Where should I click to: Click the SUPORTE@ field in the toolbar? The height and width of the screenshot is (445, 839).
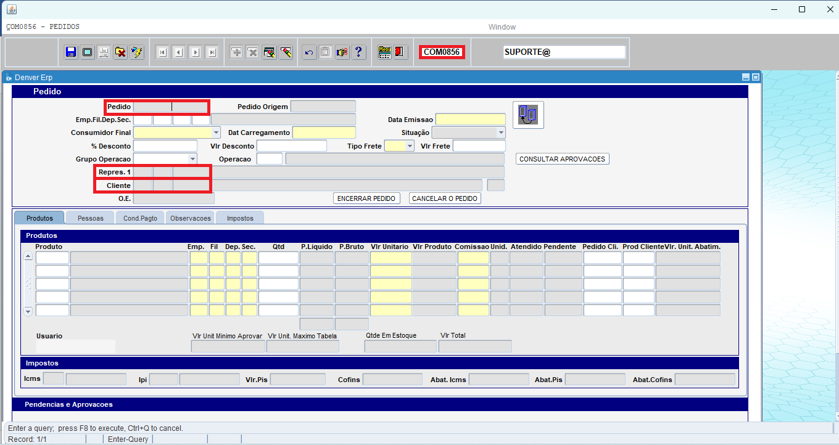[x=564, y=52]
